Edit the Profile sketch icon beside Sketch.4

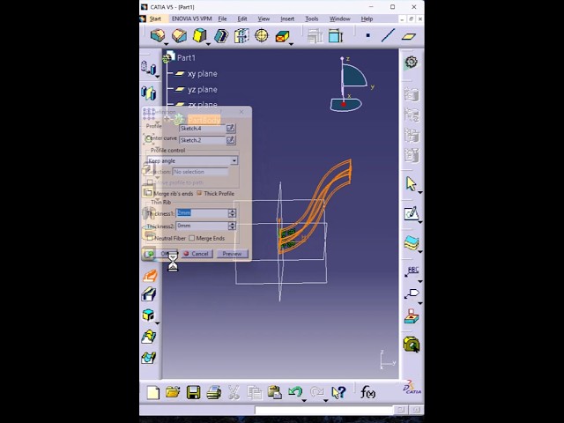coord(231,128)
